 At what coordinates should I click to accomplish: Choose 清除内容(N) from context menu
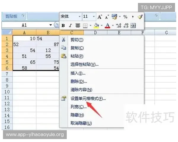[81, 90]
